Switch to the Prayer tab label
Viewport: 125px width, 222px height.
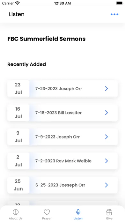[x=47, y=218]
